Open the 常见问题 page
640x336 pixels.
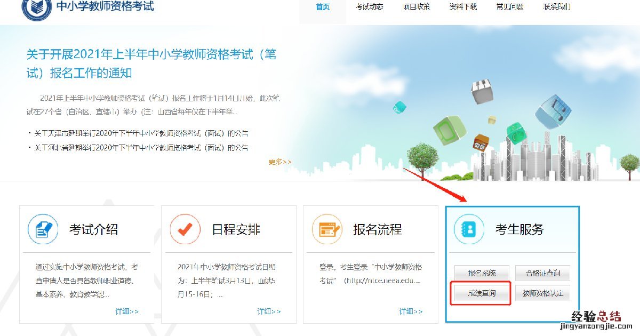pyautogui.click(x=510, y=7)
